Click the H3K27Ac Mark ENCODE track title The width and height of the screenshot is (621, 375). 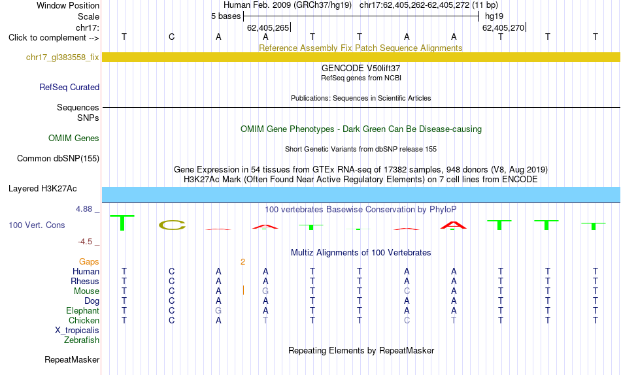tap(361, 180)
